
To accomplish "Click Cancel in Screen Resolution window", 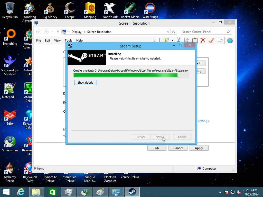I will coord(178,148).
